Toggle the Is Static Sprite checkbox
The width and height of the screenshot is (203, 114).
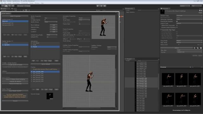tap(45, 20)
